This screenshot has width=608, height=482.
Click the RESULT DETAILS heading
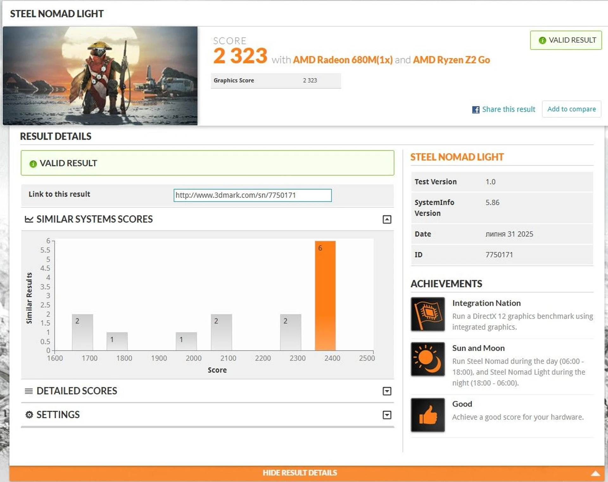[55, 136]
